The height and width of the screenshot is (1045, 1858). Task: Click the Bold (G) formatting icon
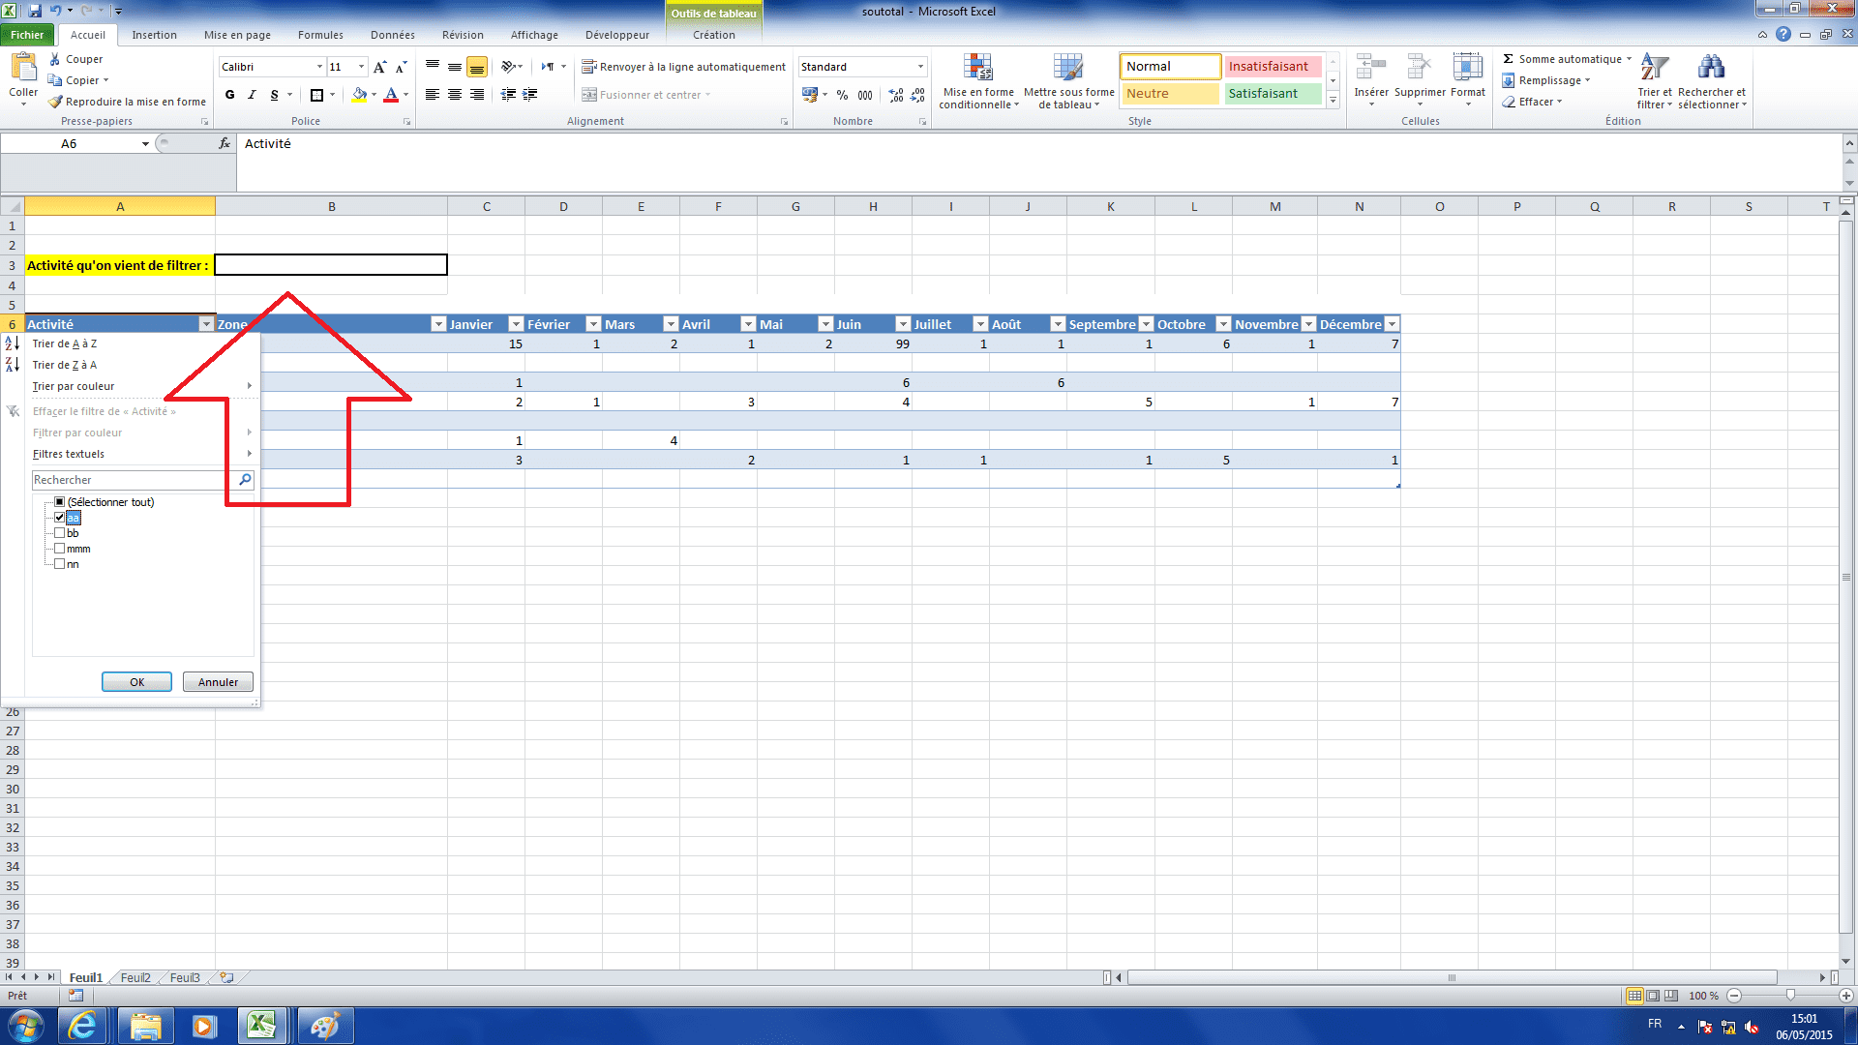coord(229,95)
